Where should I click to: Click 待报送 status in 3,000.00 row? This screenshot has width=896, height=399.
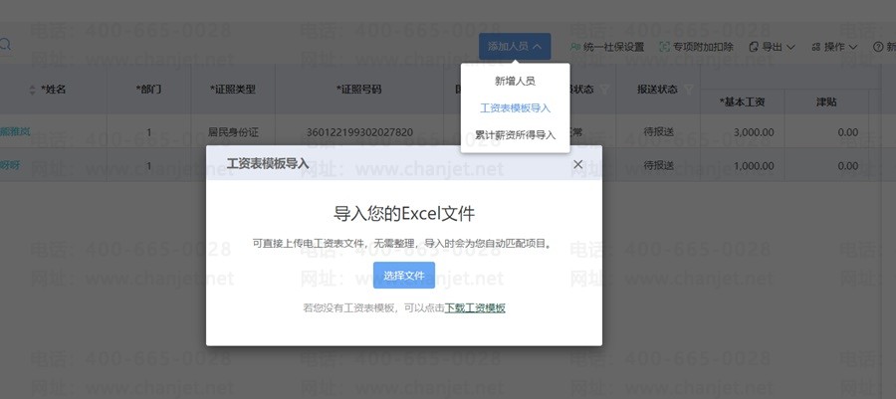tap(658, 132)
